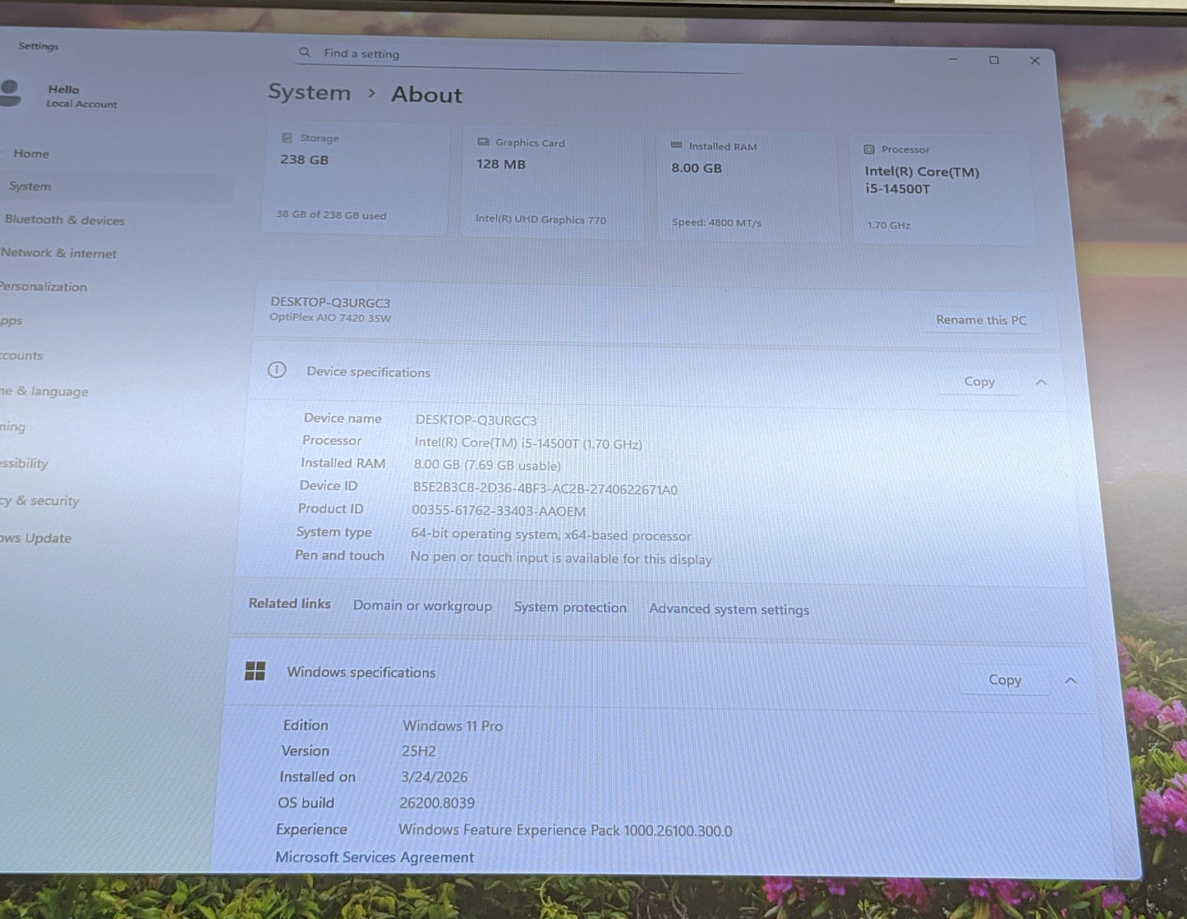This screenshot has width=1187, height=919.
Task: Click the i5-14500T (1.70 GHz) processor value row
Action: tap(528, 443)
